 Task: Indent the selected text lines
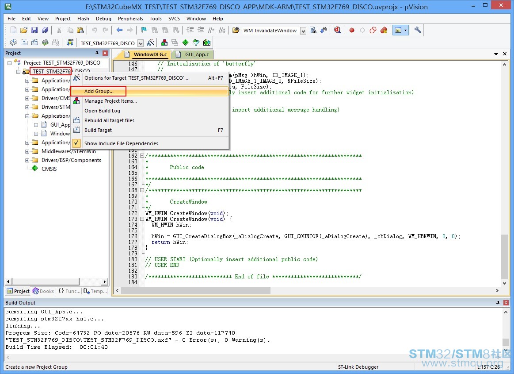[190, 30]
